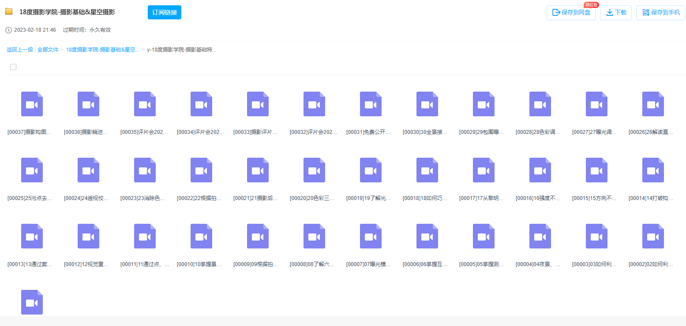Viewport: 686px width, 326px height.
Task: Open video icon for [00032]评片会
Action: pos(314,104)
